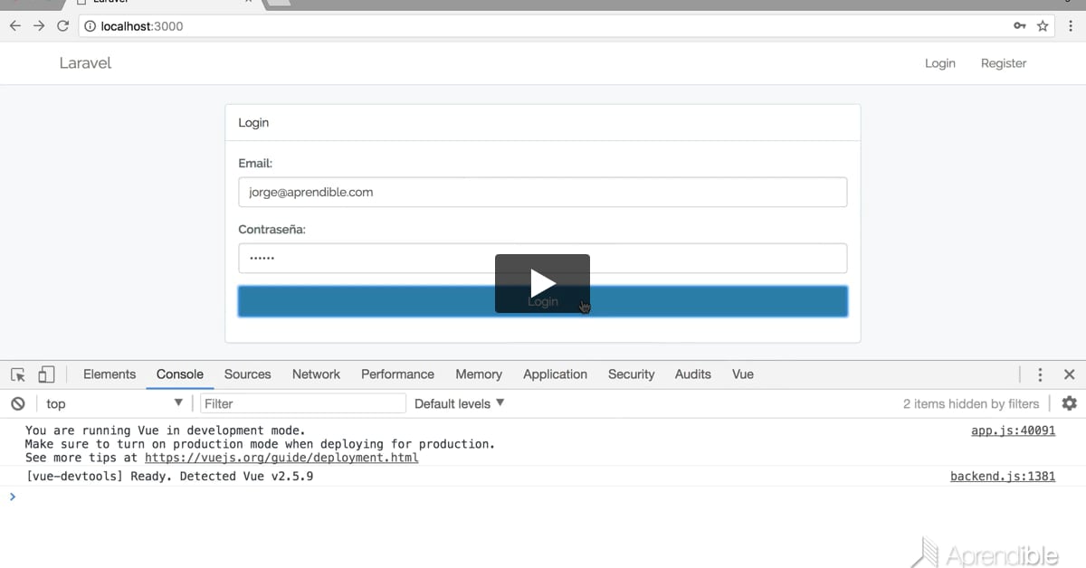This screenshot has width=1086, height=568.
Task: Open DevTools customize three-dot menu
Action: 1041,374
